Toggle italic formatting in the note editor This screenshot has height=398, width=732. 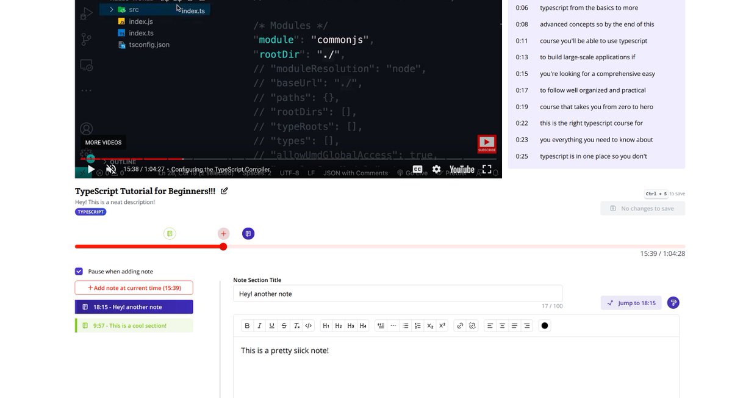coord(259,326)
